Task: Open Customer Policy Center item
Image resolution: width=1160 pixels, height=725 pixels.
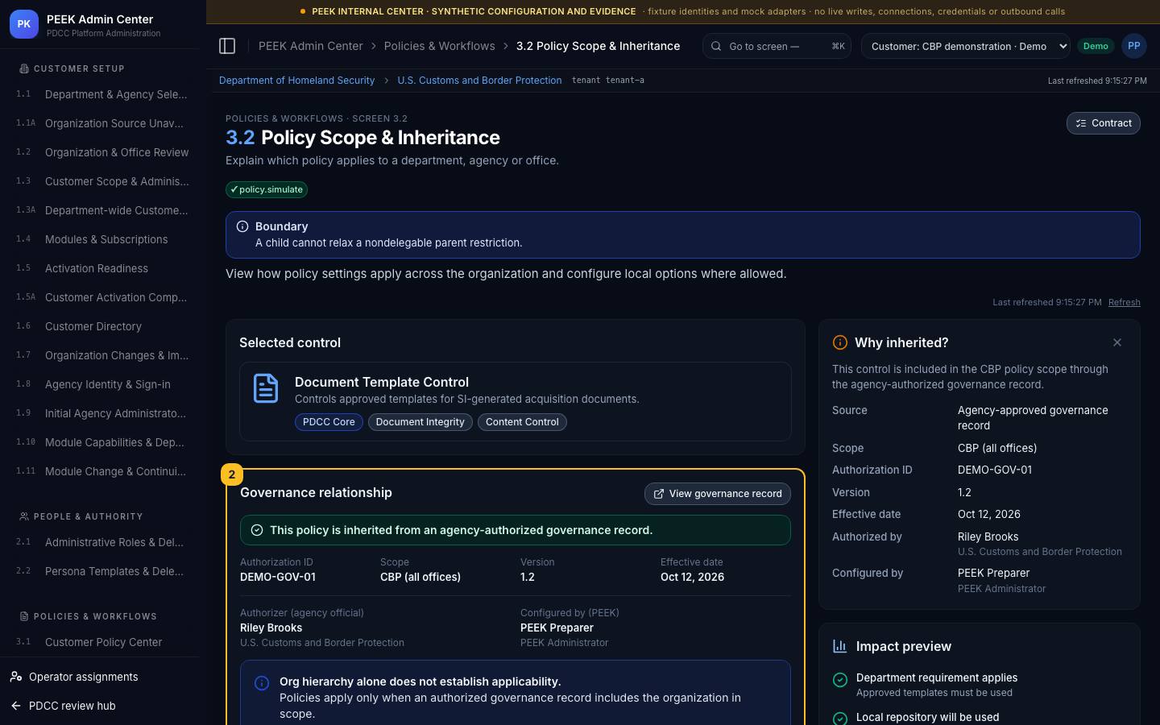Action: 103,642
